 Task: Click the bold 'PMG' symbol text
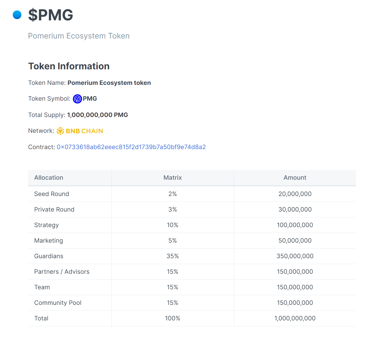[x=90, y=99]
